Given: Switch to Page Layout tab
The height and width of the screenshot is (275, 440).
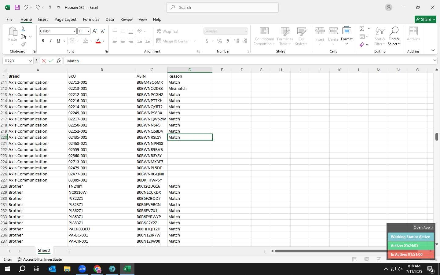Looking at the screenshot, I should pos(65,19).
